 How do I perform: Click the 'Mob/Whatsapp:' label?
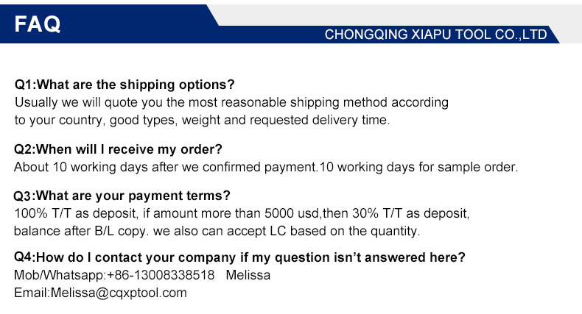tap(60, 275)
